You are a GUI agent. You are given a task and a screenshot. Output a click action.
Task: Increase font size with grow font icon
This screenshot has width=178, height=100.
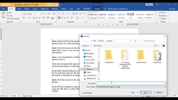[x=42, y=14]
